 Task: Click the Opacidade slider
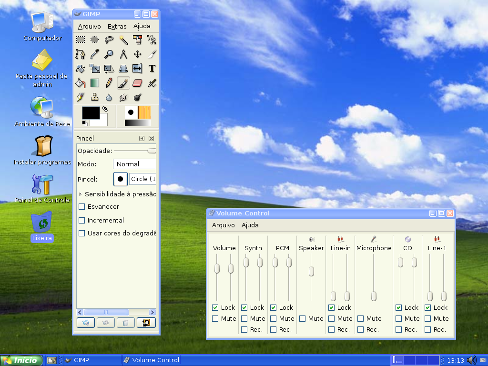pos(135,151)
